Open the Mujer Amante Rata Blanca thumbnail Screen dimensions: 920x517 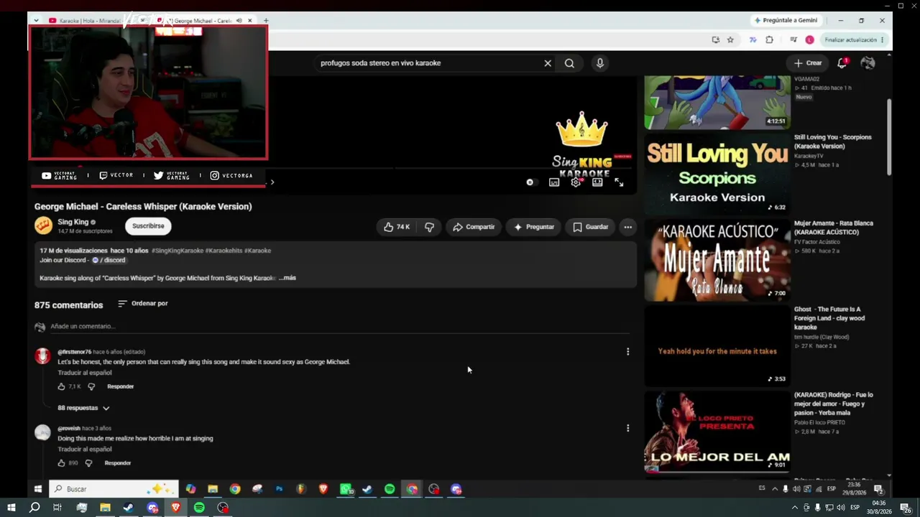tap(717, 260)
